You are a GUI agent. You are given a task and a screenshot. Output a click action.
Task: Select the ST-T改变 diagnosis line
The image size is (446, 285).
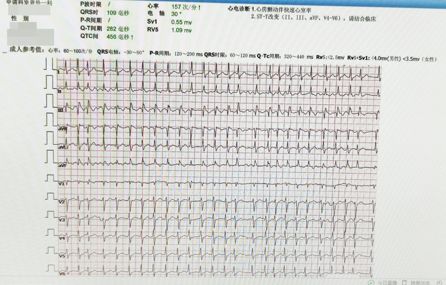click(313, 19)
